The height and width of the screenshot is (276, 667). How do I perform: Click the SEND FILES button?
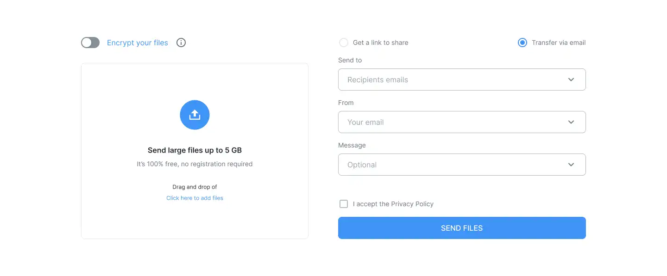click(462, 228)
